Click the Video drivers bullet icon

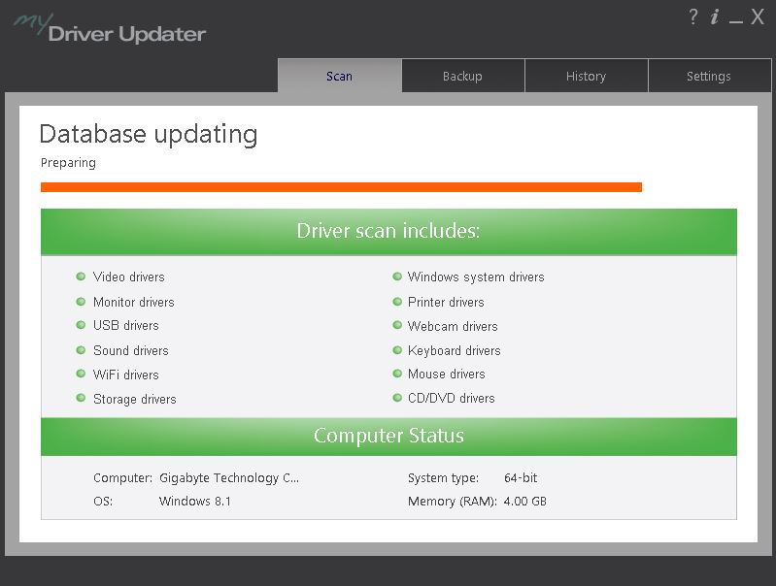81,277
